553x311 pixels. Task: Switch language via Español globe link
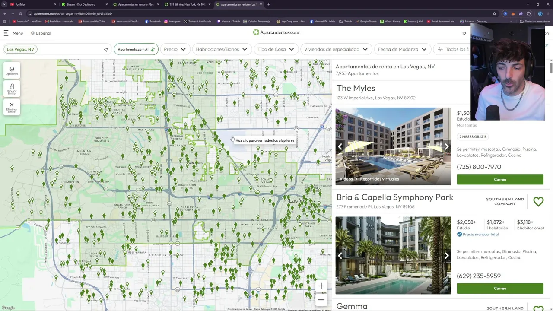[x=41, y=33]
